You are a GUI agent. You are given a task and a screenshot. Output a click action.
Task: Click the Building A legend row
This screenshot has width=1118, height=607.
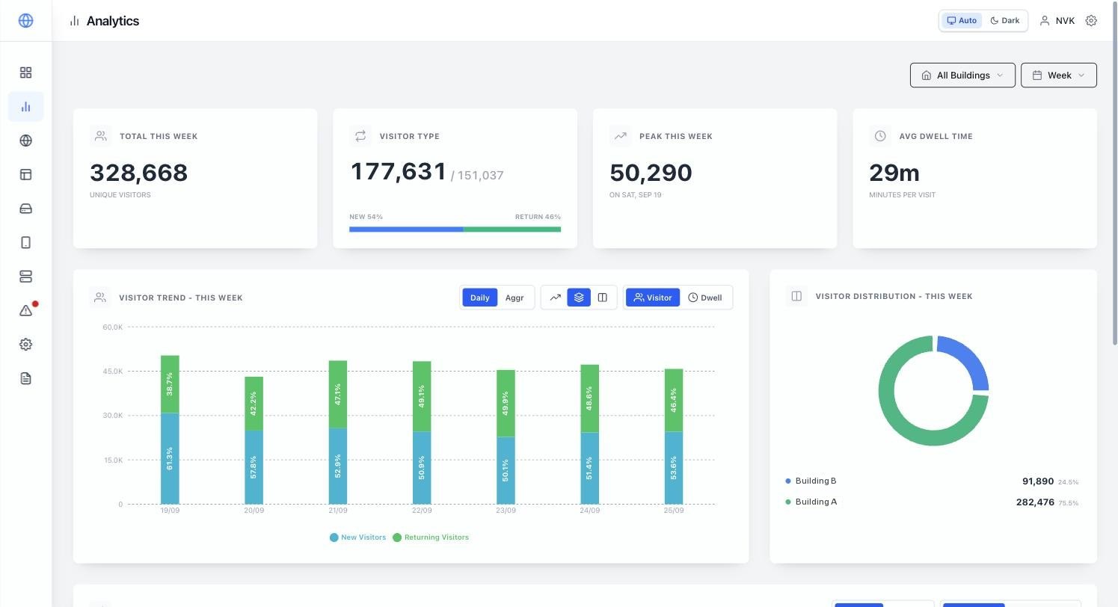click(932, 502)
